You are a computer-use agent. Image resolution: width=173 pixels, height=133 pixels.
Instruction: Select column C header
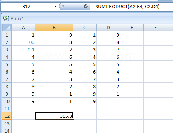85,27
